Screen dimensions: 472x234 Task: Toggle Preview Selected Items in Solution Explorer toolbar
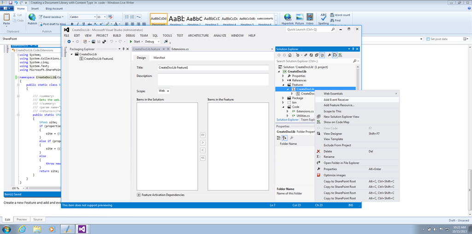(x=335, y=55)
